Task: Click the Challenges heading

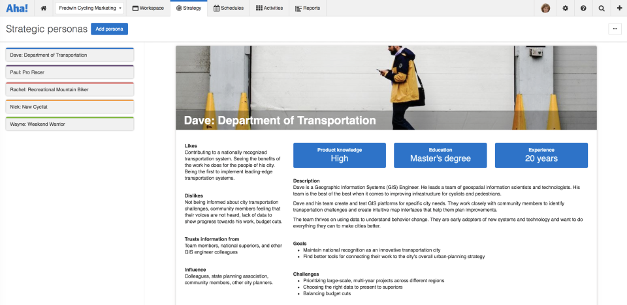Action: point(306,274)
